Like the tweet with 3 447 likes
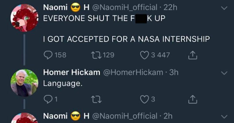This screenshot has width=234, height=123. (x=144, y=55)
